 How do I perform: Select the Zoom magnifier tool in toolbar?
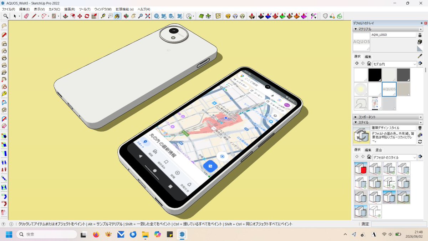pyautogui.click(x=6, y=16)
